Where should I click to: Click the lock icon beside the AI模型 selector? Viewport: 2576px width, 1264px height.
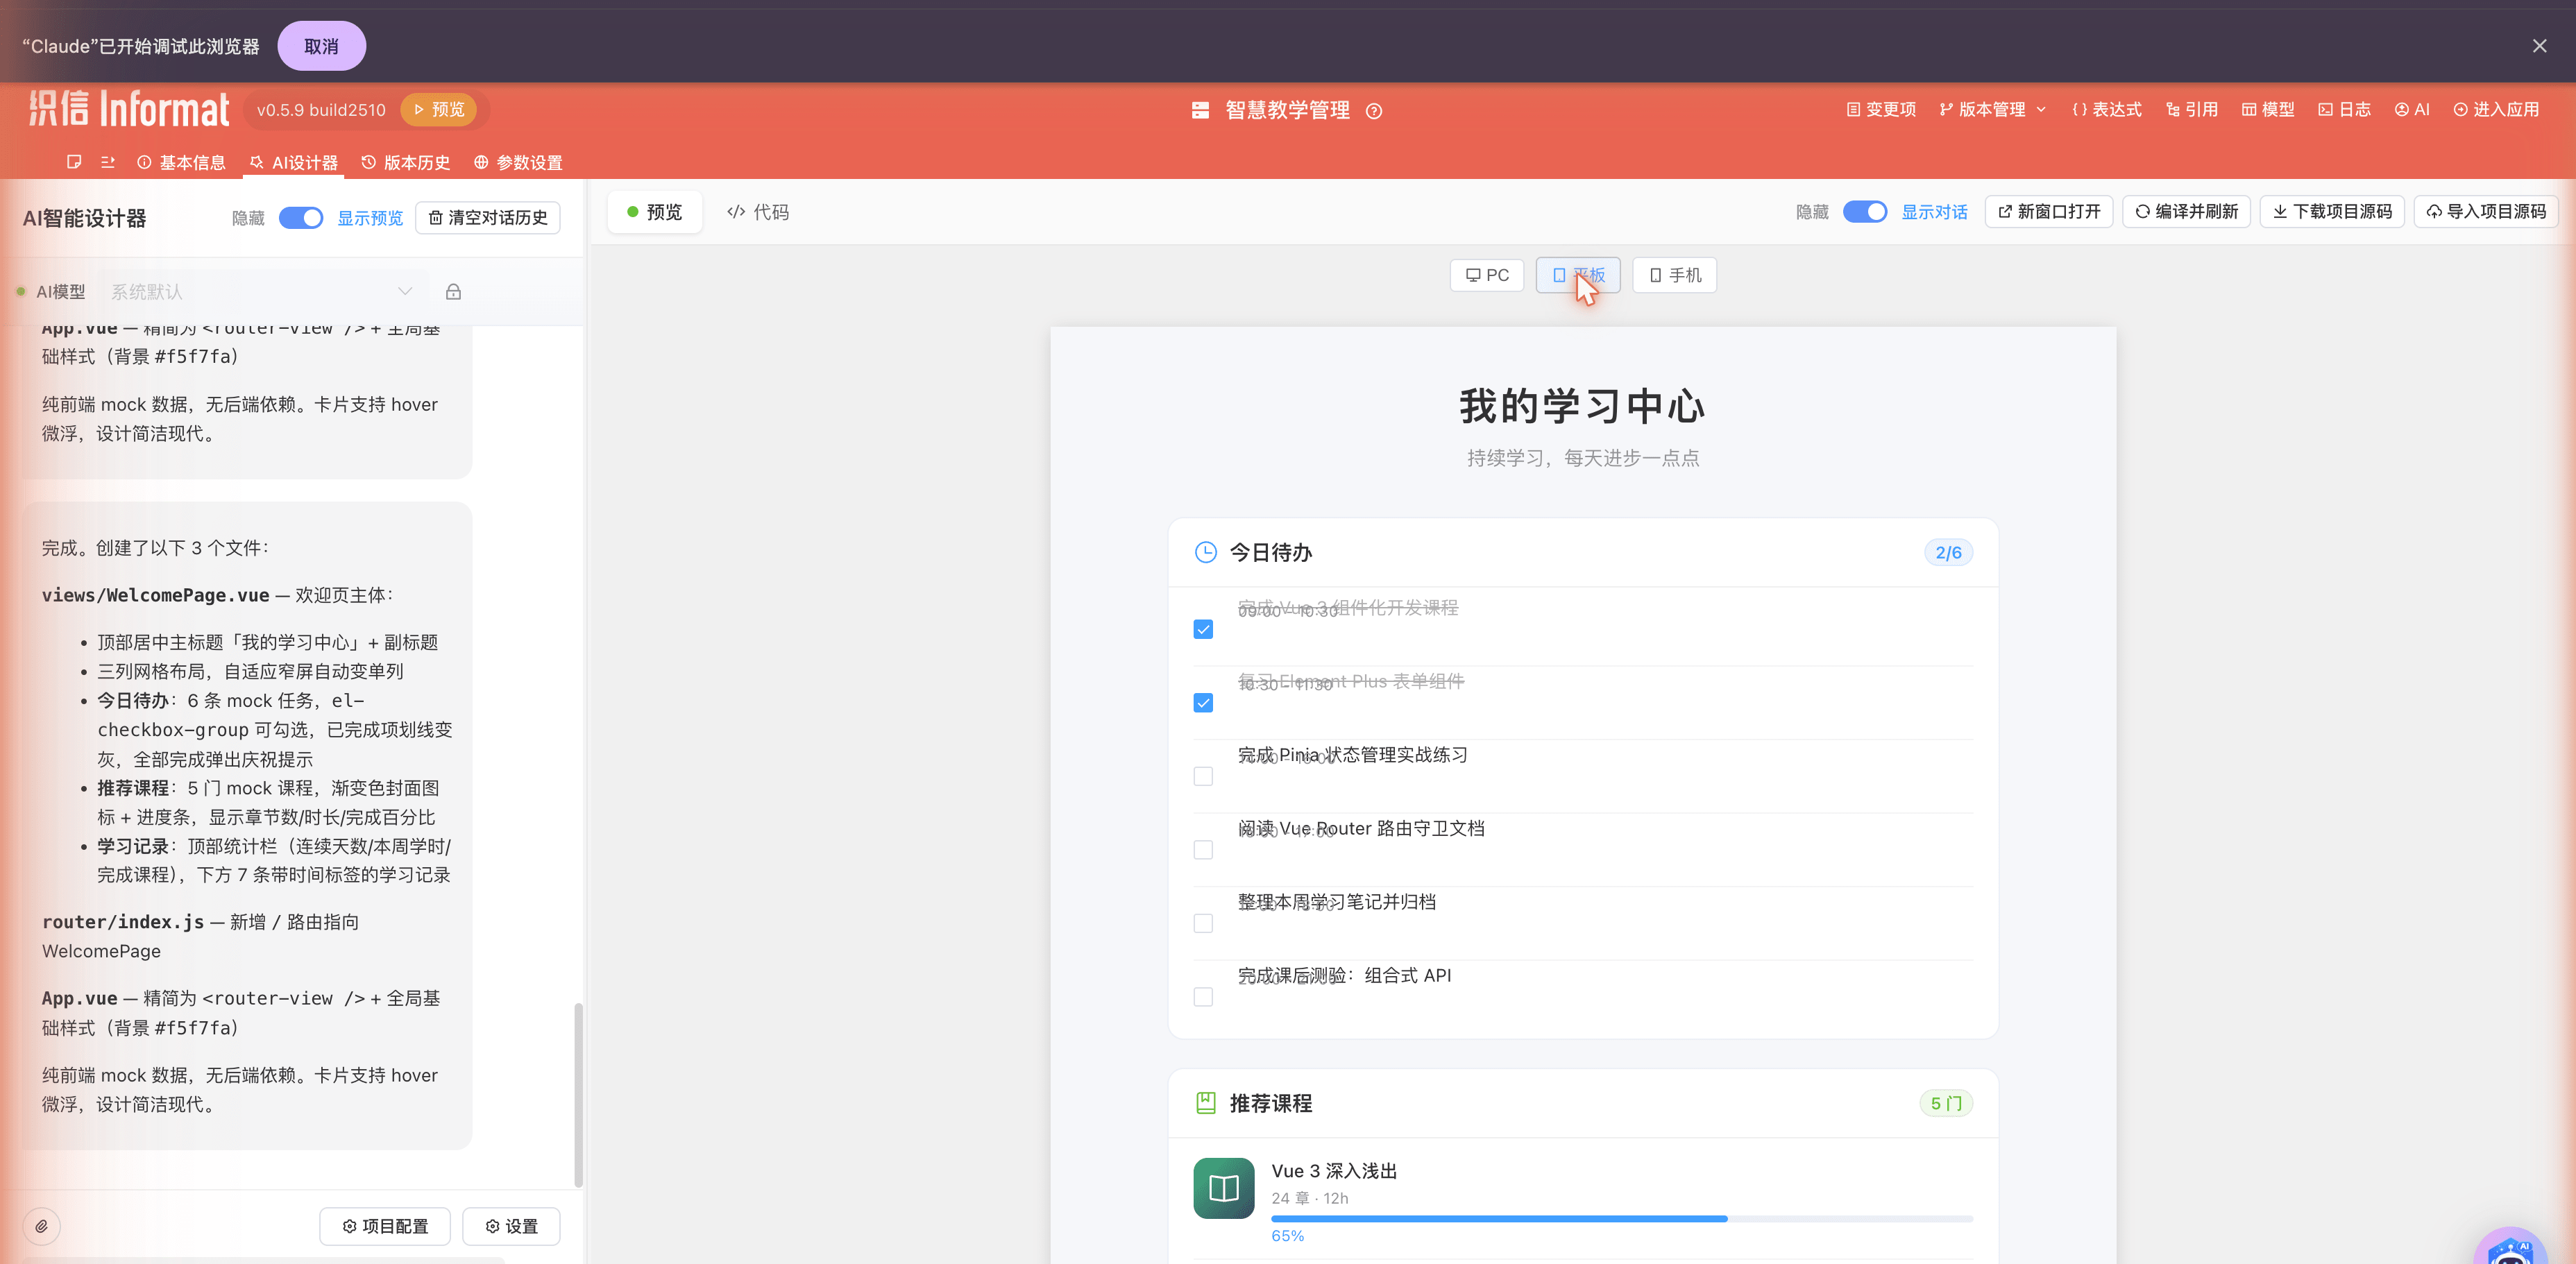point(453,292)
